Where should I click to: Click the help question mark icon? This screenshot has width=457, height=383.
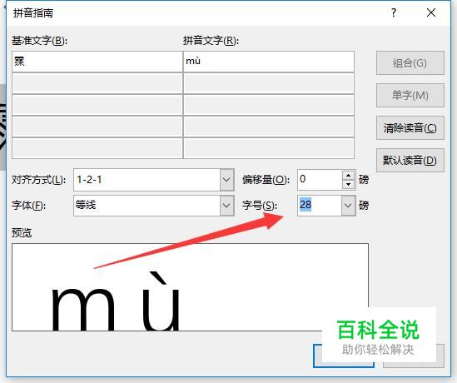(x=394, y=12)
